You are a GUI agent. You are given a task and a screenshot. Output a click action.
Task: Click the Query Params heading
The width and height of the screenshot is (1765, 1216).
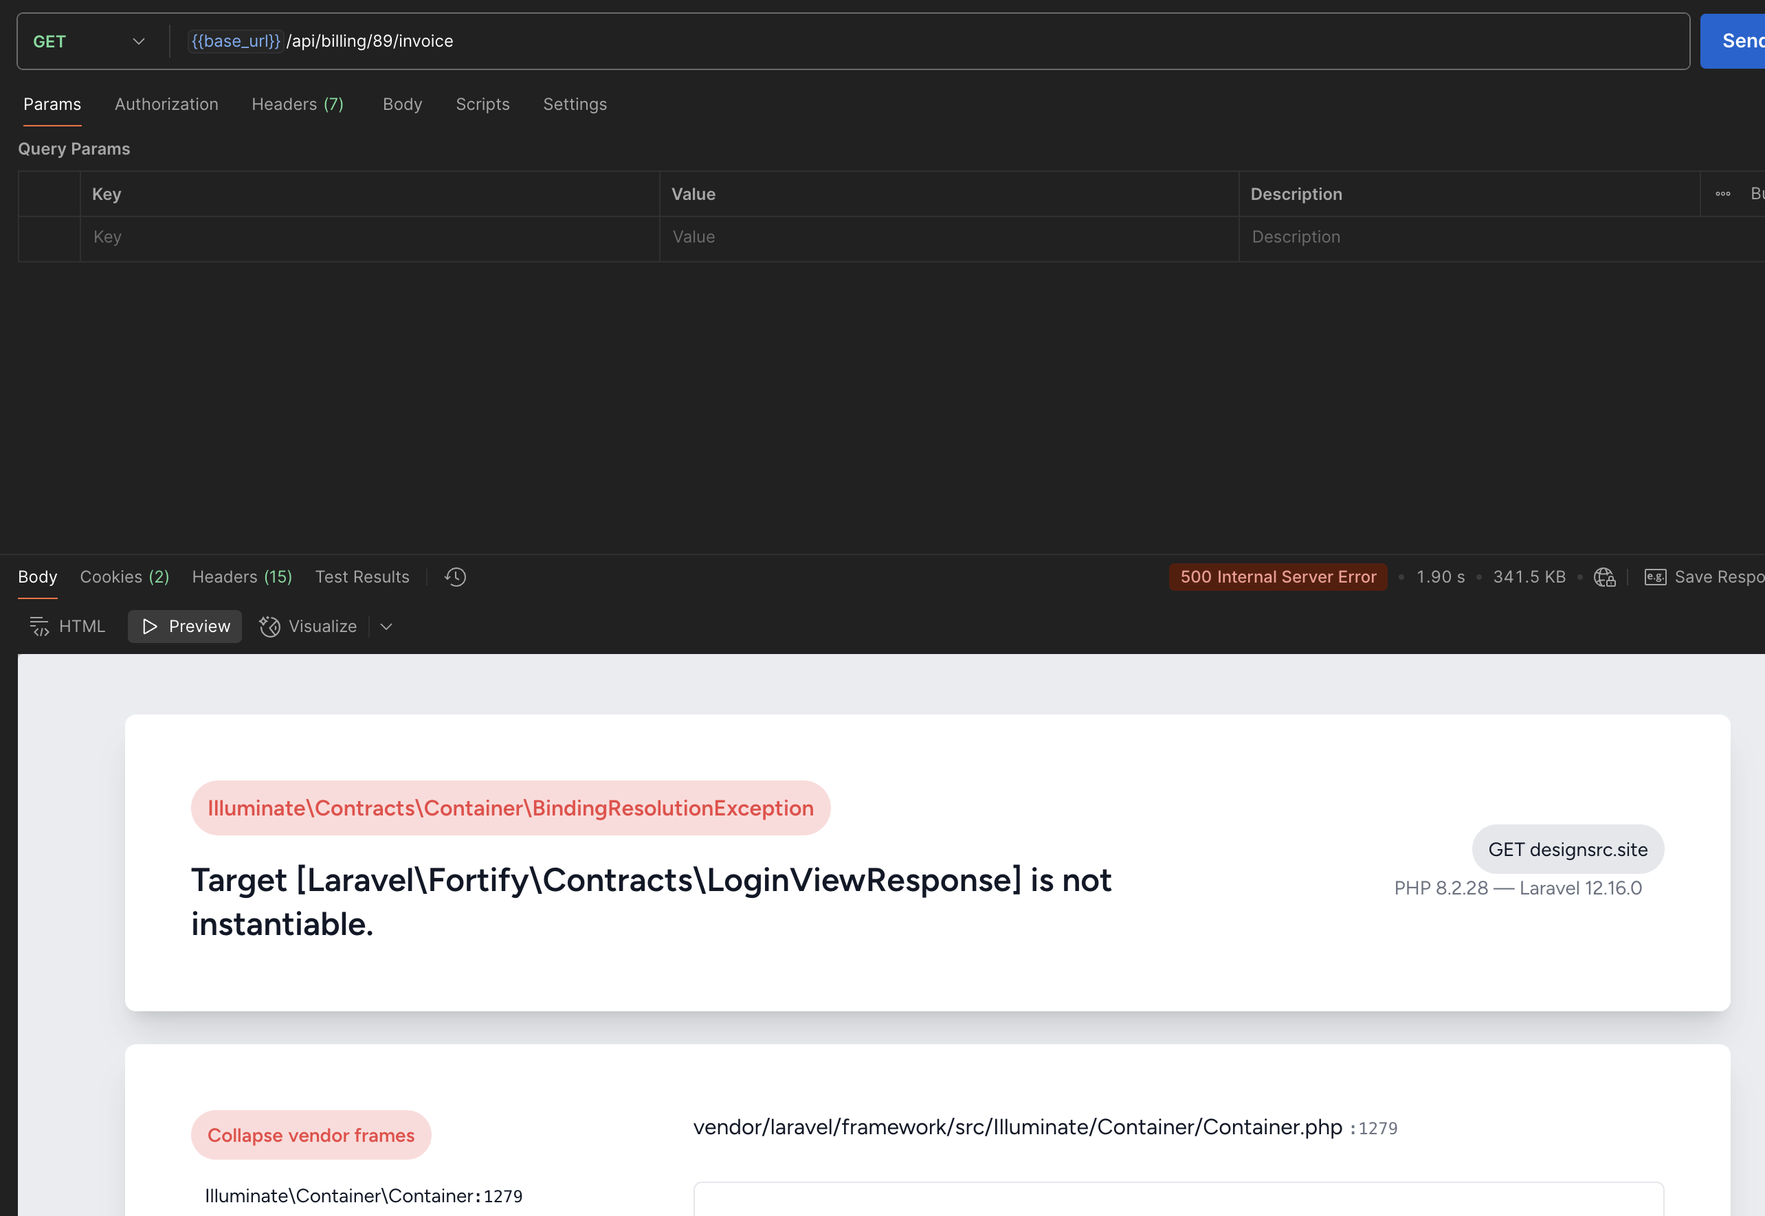point(74,148)
